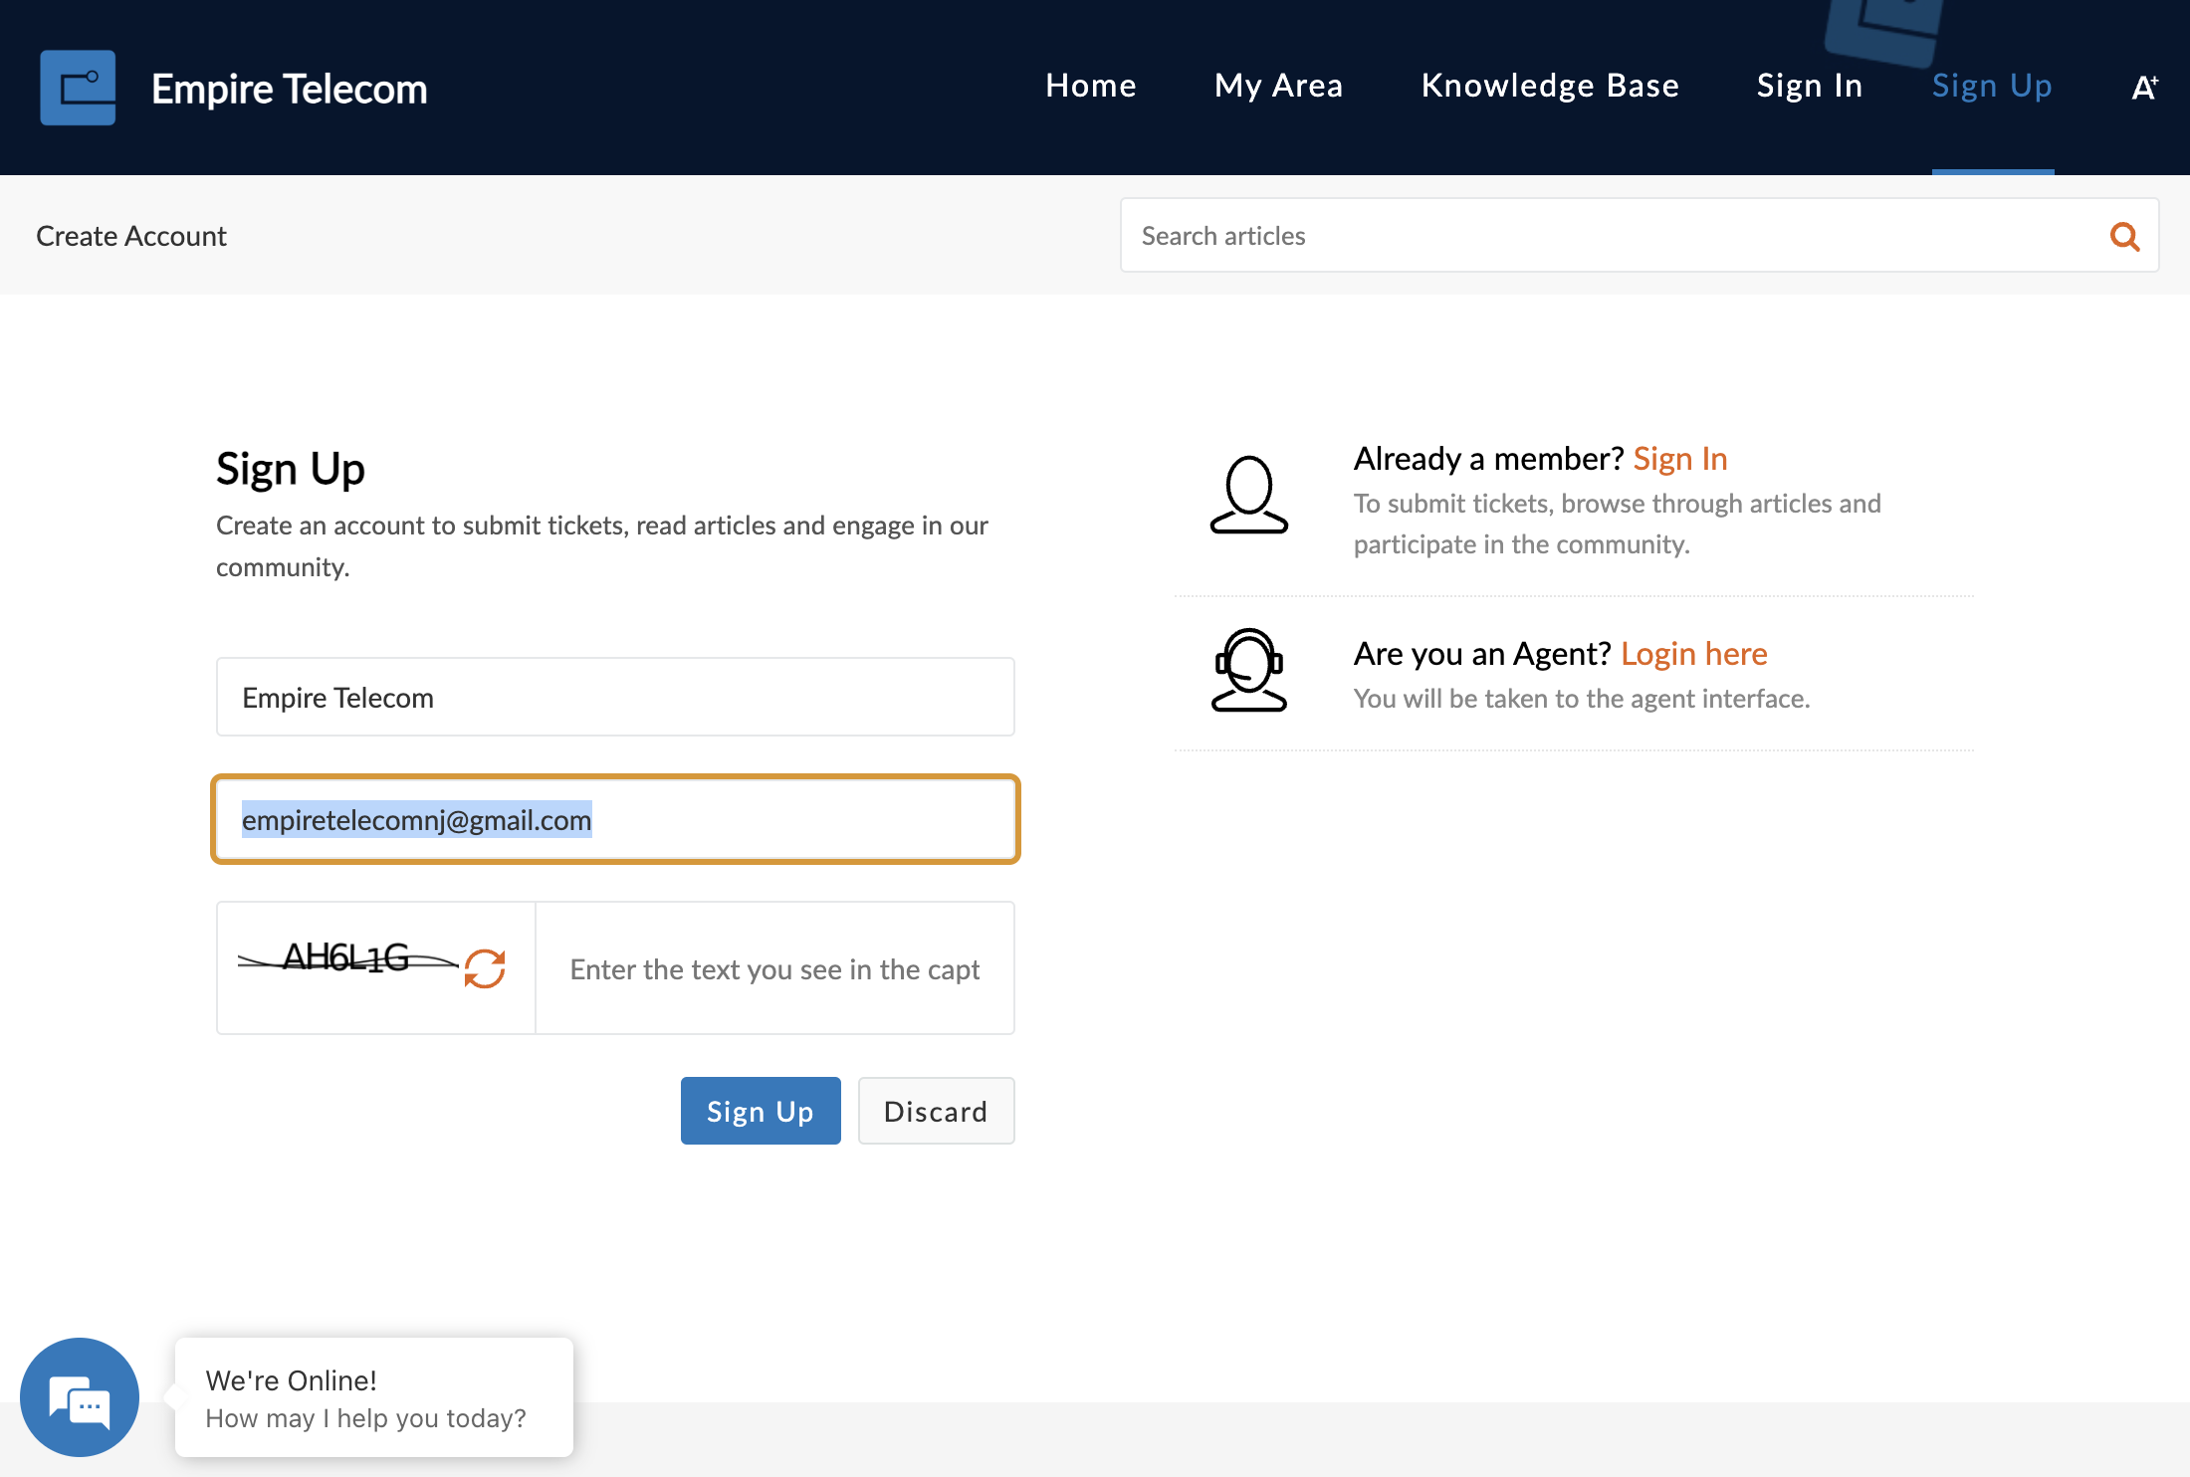Click the font size increase icon

click(x=2144, y=88)
